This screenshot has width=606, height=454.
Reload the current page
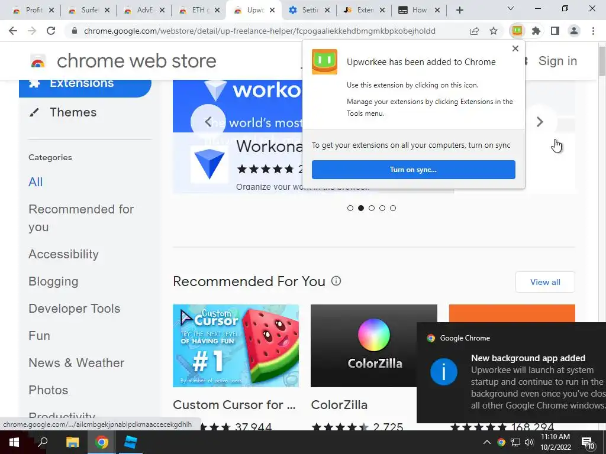(51, 31)
